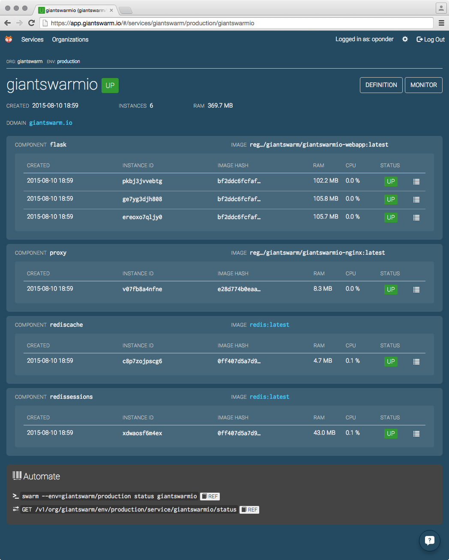449x560 pixels.
Task: Click REF button beside swarm CLI command
Action: pyautogui.click(x=210, y=496)
